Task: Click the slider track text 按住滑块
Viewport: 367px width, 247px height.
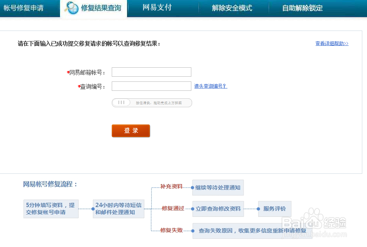Action: coord(159,103)
